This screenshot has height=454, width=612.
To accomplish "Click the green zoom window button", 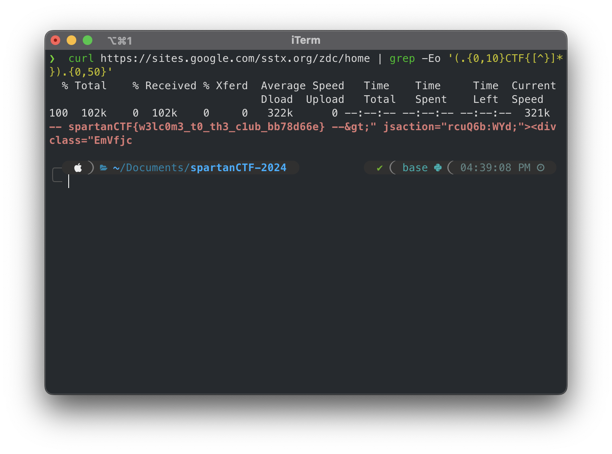I will pos(88,40).
